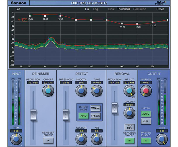Screen dimensions: 178x147
Task: Click the HF Cut 22.0 KHz field
Action: coord(129,83)
